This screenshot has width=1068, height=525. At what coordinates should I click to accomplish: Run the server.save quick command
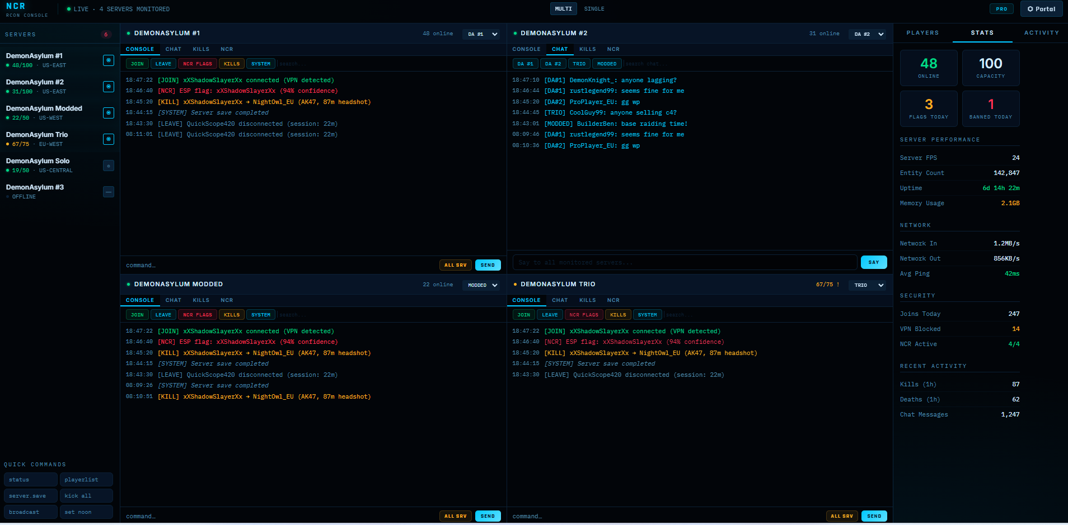31,496
